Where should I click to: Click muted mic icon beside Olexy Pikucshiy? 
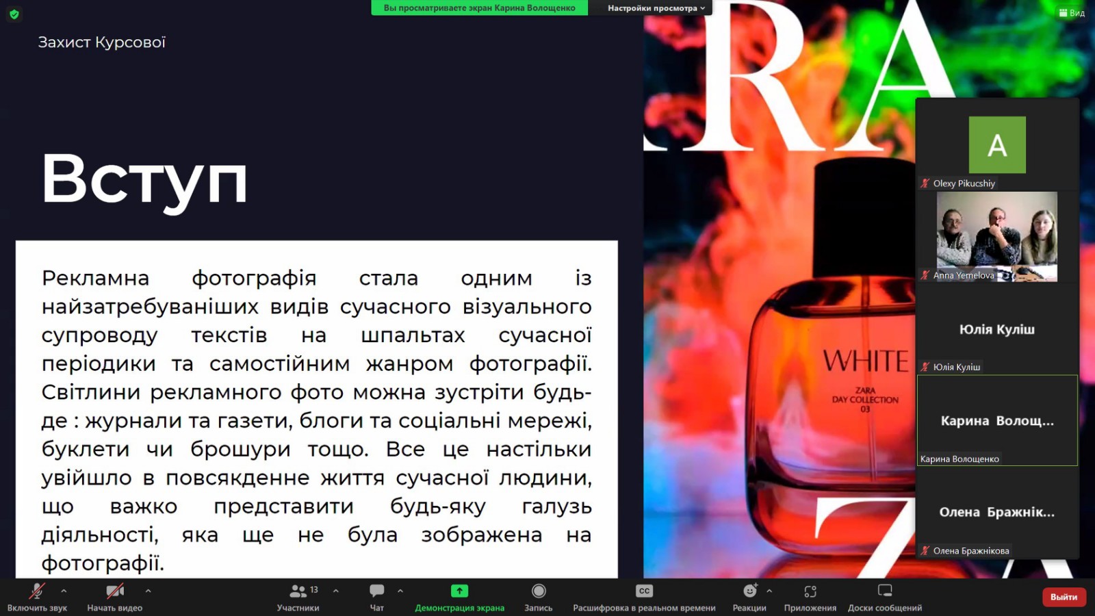pyautogui.click(x=925, y=183)
